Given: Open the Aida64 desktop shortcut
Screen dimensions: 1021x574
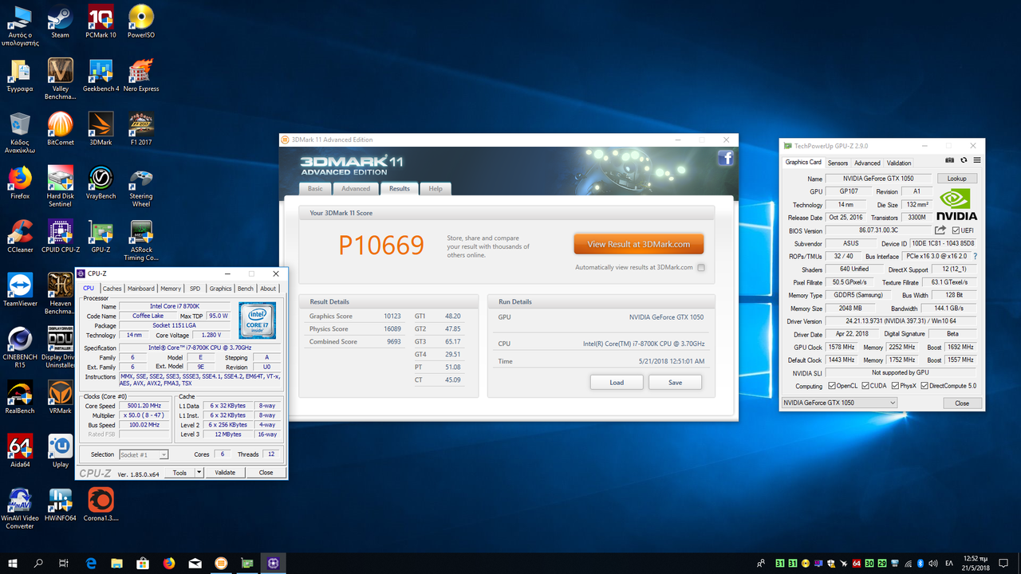Looking at the screenshot, I should click(20, 449).
